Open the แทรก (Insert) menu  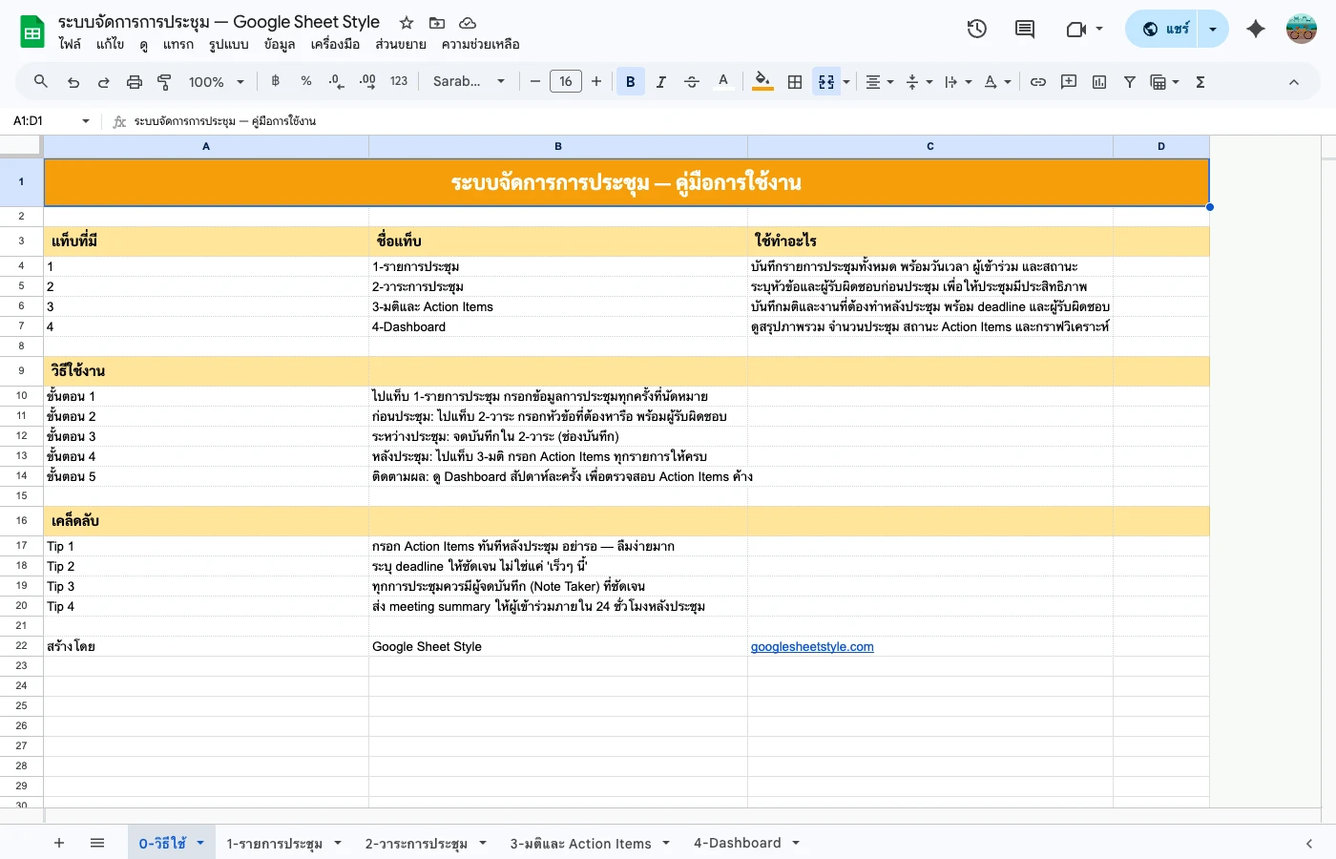pyautogui.click(x=178, y=44)
